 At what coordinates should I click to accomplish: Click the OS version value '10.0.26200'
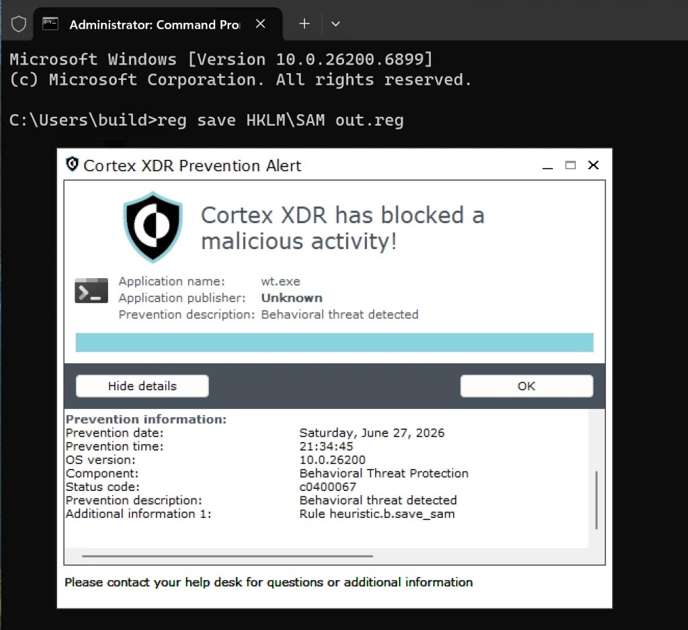point(332,460)
